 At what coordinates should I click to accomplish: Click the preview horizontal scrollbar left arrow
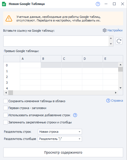click(6, 93)
